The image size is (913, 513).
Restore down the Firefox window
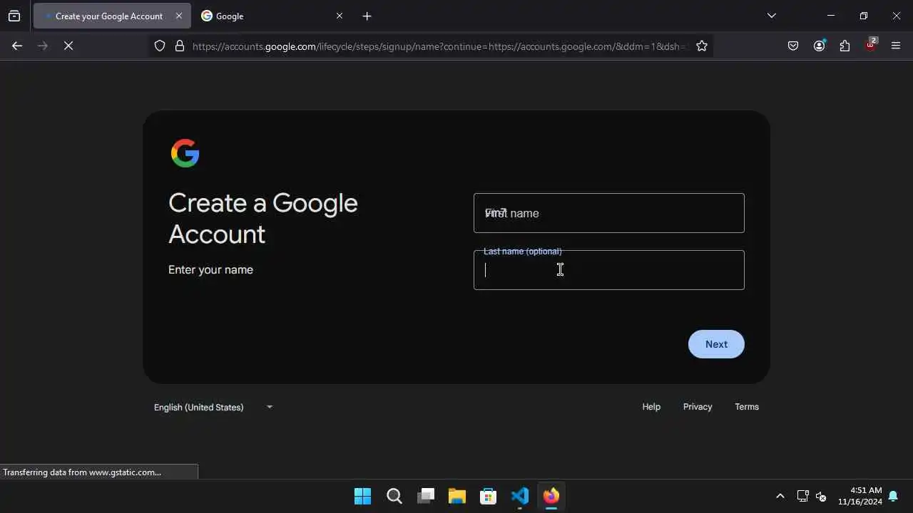pyautogui.click(x=864, y=16)
